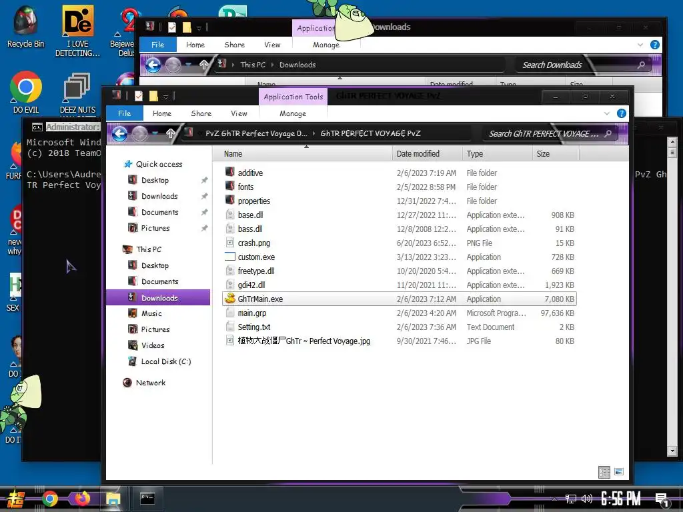
Task: Launch Firefox from the taskbar
Action: click(x=82, y=499)
